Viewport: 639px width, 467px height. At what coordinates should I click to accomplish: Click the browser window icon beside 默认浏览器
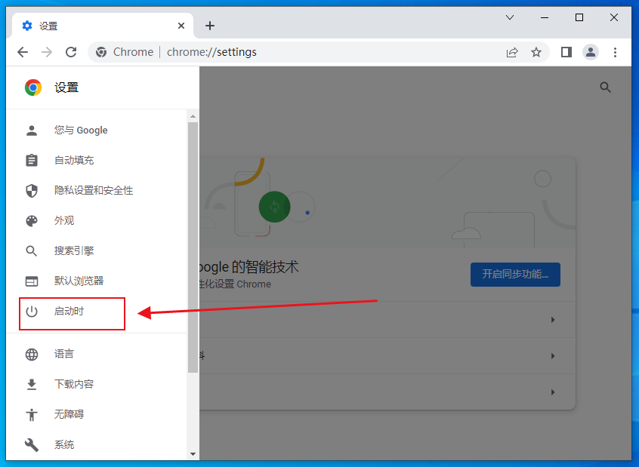32,281
